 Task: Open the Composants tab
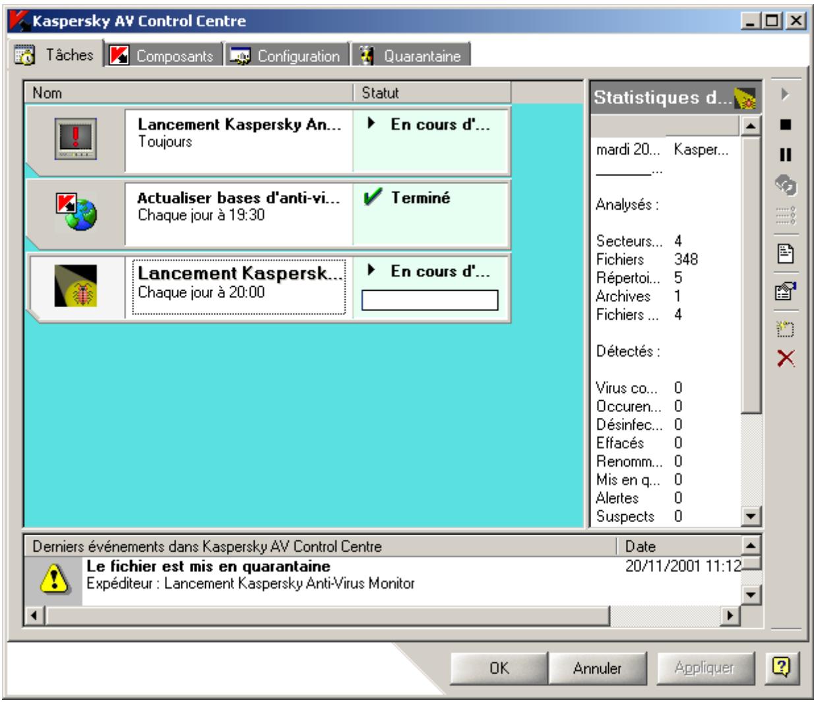[x=164, y=56]
